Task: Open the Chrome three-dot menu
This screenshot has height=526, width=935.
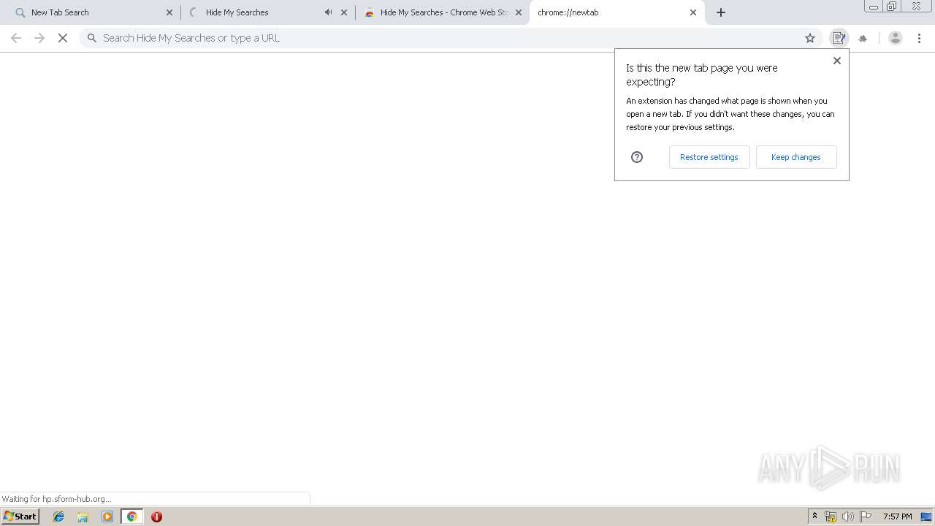Action: tap(920, 38)
